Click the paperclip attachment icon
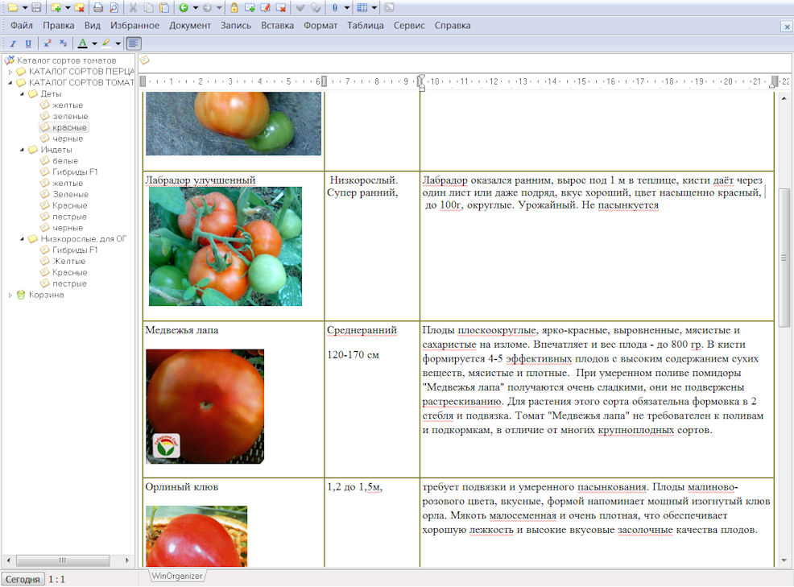Viewport: 794px width, 587px height. 335,7
